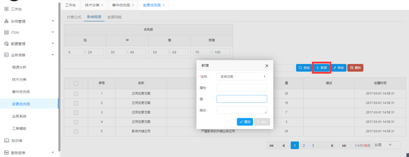Select checkbox for 影响关键应用 row
Image resolution: width=409 pixels, height=157 pixels.
click(x=76, y=132)
